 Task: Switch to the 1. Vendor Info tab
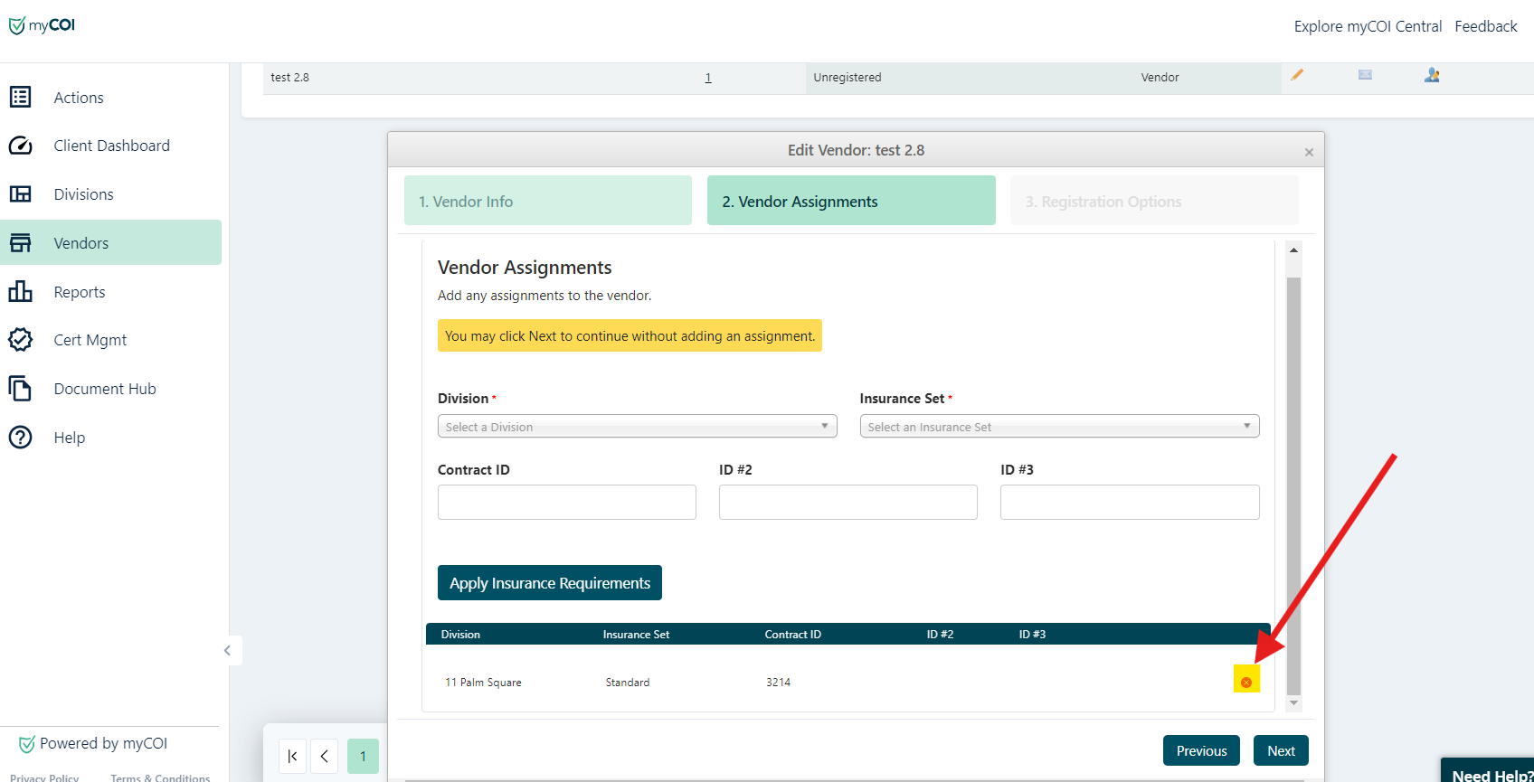click(547, 201)
